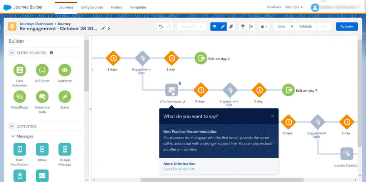Click the trophy goal icon
This screenshot has width=366, height=182.
click(242, 26)
